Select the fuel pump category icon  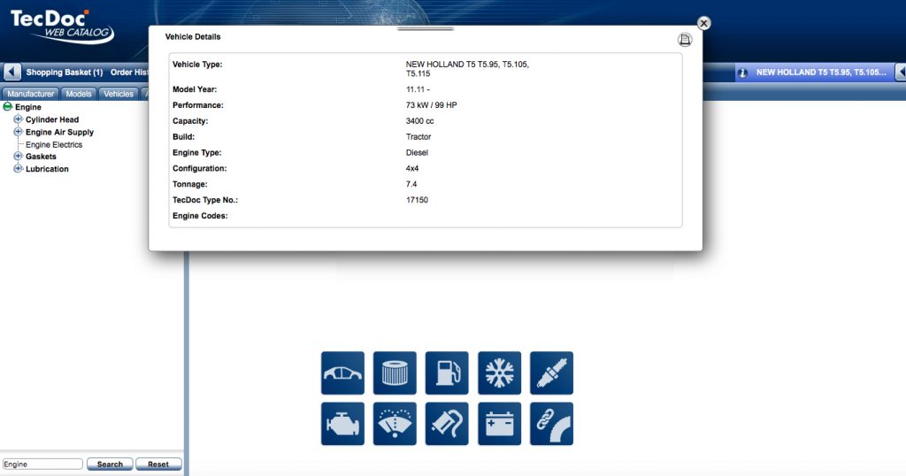pos(447,372)
